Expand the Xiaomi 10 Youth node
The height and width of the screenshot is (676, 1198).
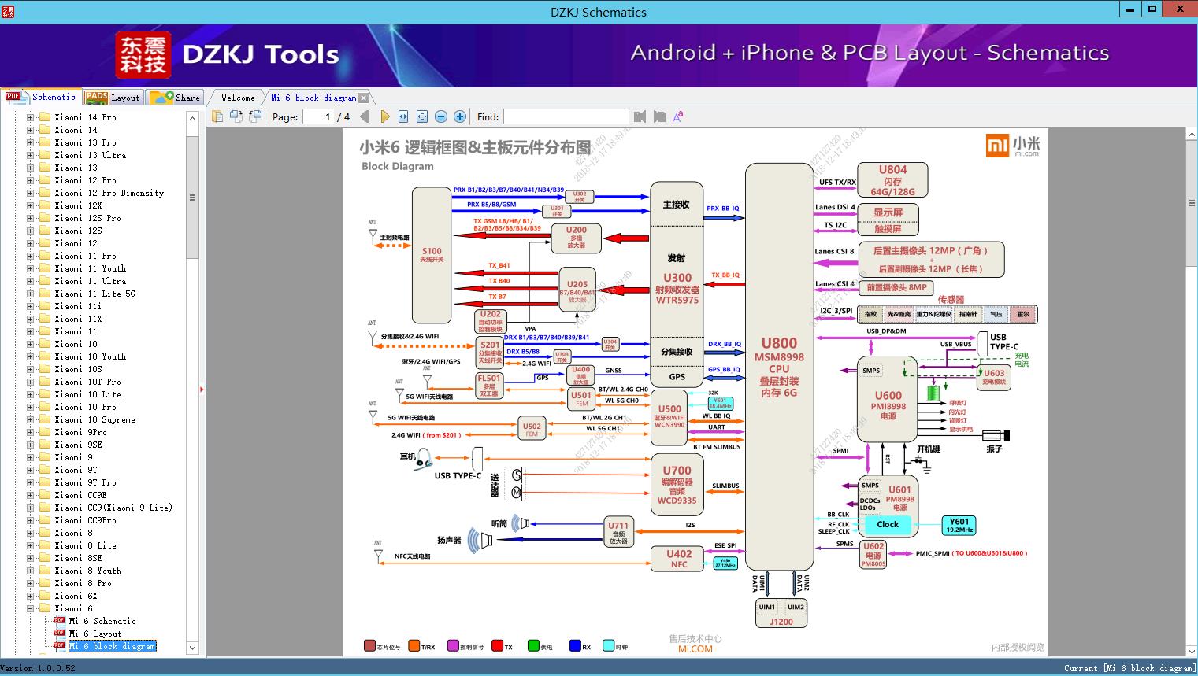pos(30,356)
